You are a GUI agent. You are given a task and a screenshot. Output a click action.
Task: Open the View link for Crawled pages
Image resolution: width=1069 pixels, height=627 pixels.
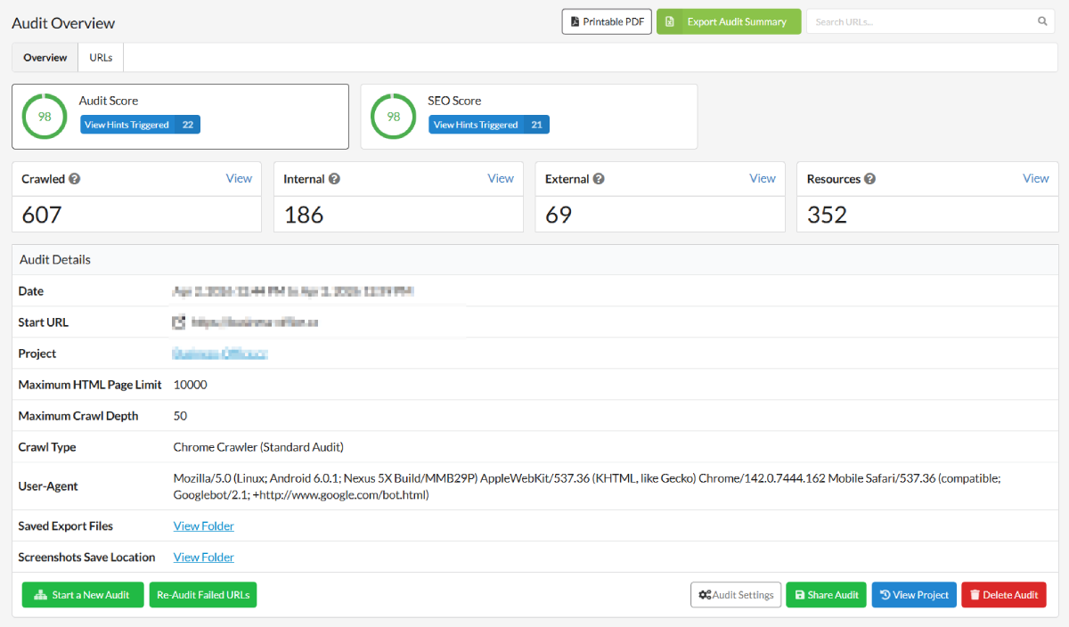[239, 178]
